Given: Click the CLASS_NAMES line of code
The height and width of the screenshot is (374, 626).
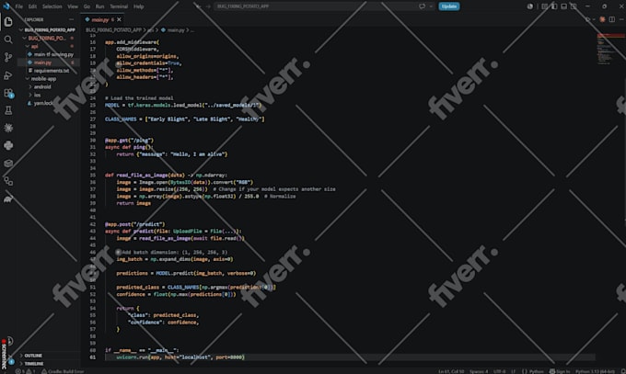Looking at the screenshot, I should (184, 119).
